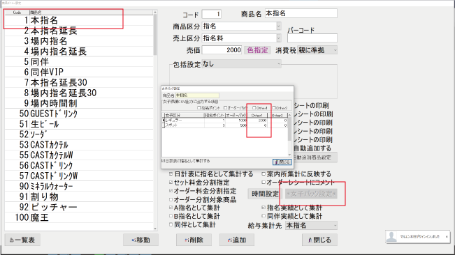
Task: Select product row 1 本指名
Action: click(x=79, y=20)
